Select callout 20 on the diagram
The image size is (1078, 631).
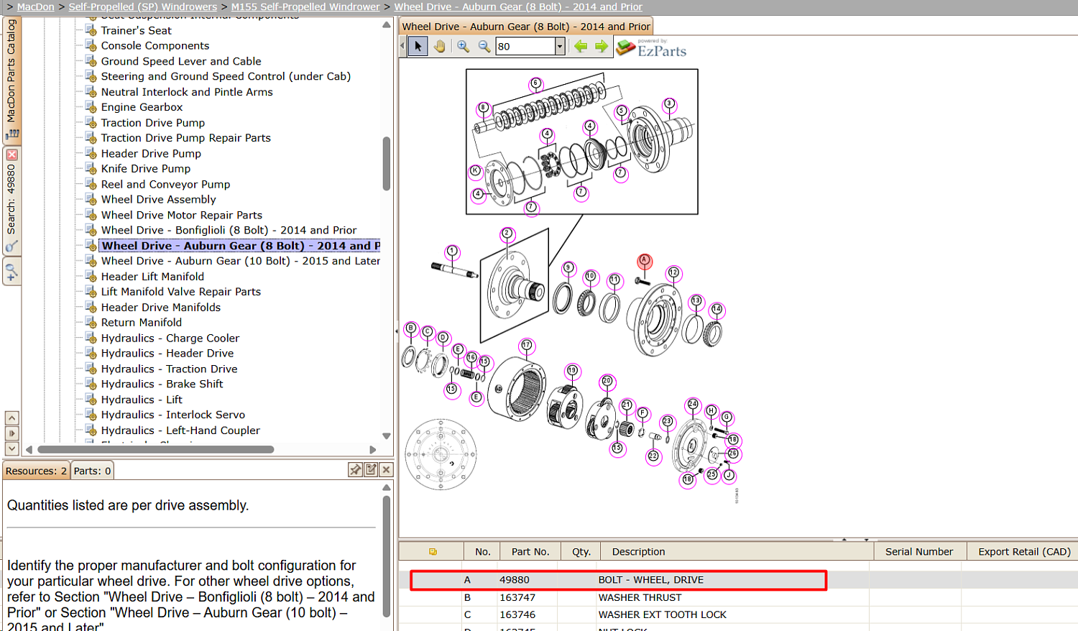coord(607,381)
